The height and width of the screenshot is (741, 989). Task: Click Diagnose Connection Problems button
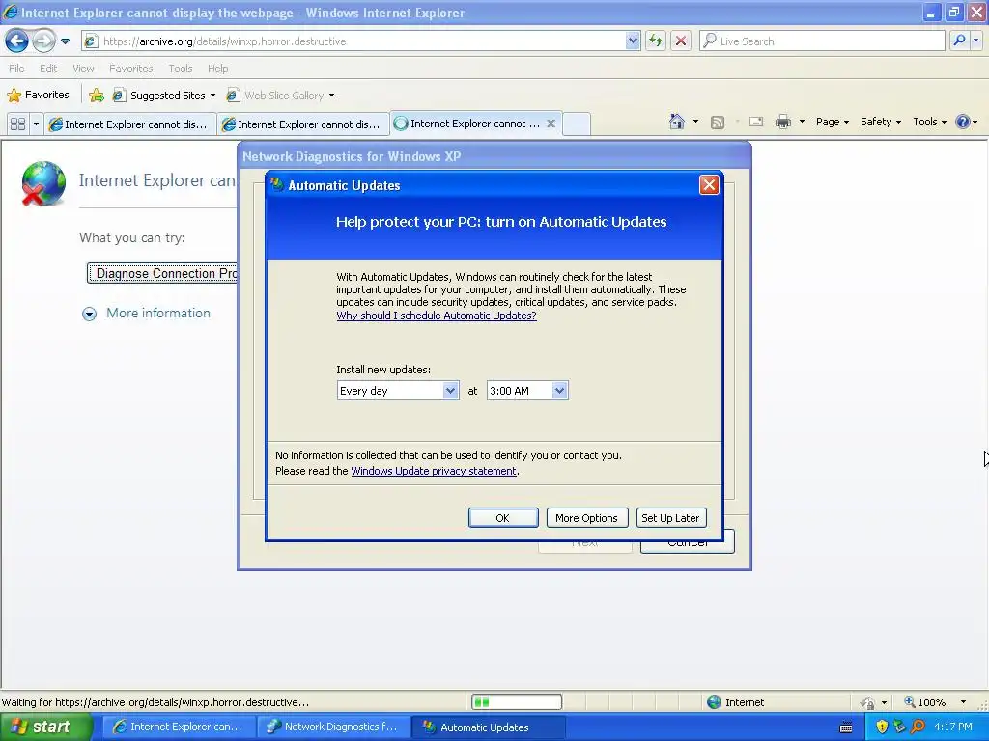(x=162, y=273)
